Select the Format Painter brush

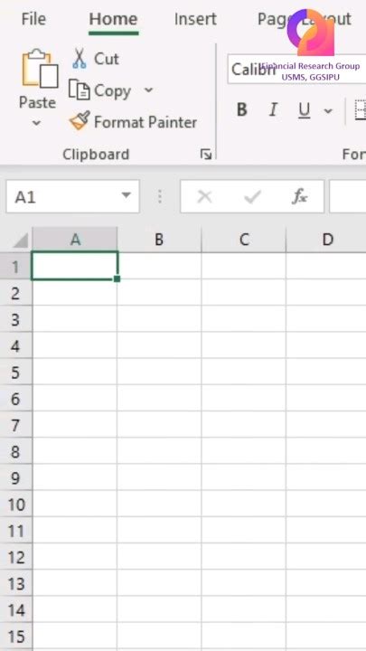[80, 121]
